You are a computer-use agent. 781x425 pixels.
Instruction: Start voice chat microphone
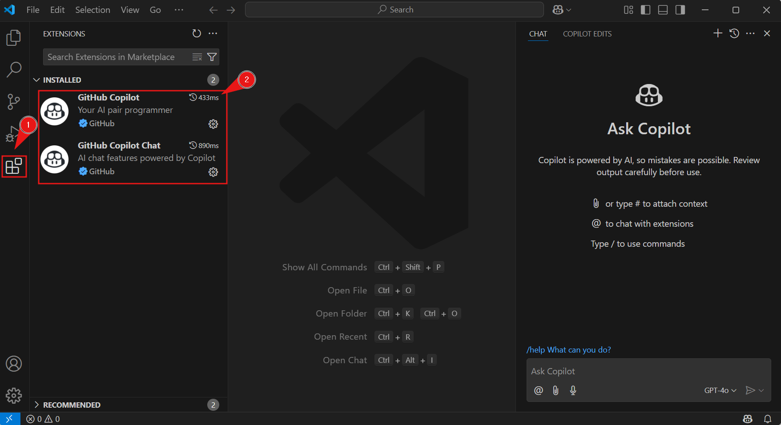[573, 390]
